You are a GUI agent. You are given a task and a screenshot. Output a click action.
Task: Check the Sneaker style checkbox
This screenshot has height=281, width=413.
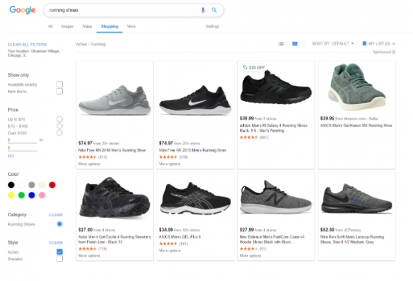[x=59, y=258]
